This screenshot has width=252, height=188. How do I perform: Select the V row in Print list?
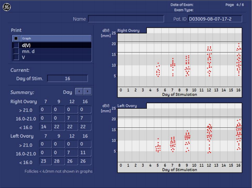pos(52,57)
